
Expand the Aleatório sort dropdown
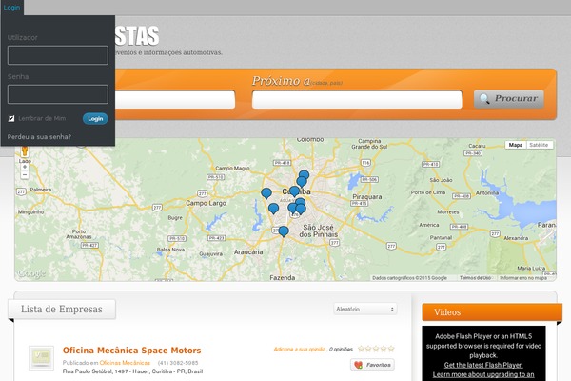(365, 309)
